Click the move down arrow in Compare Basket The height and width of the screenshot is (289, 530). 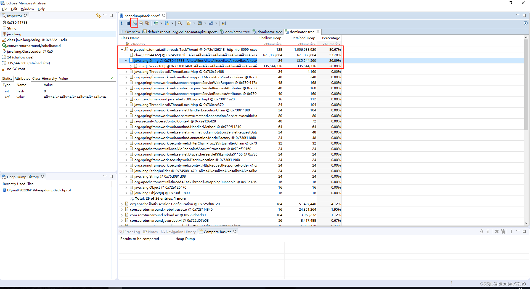[x=481, y=231]
